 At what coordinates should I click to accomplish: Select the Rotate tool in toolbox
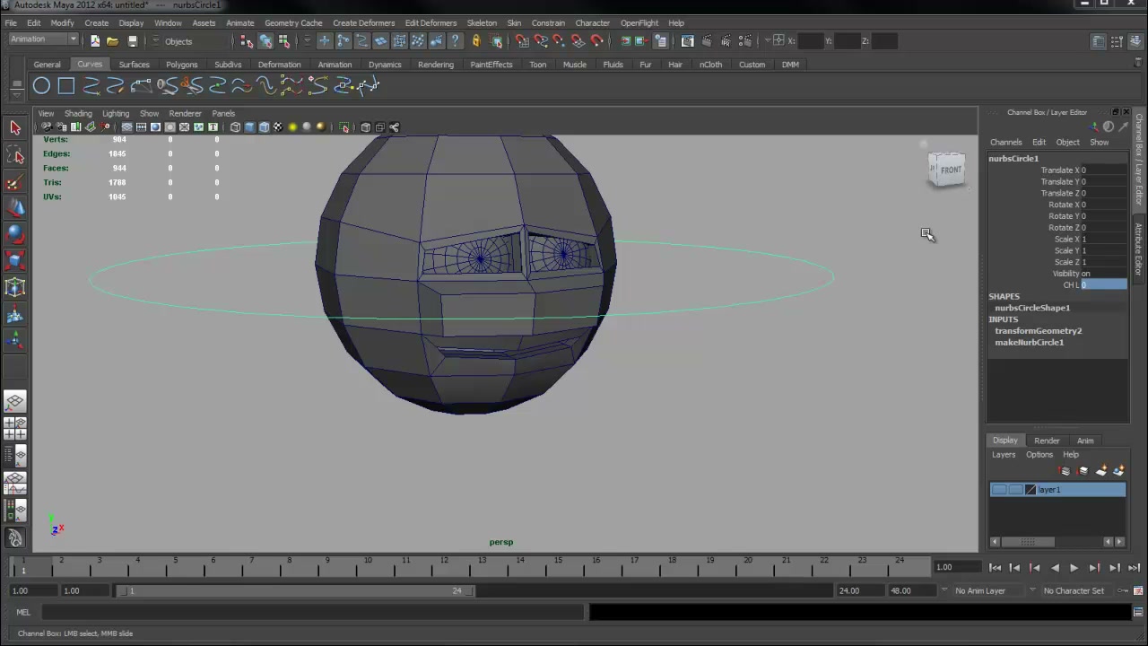coord(15,235)
